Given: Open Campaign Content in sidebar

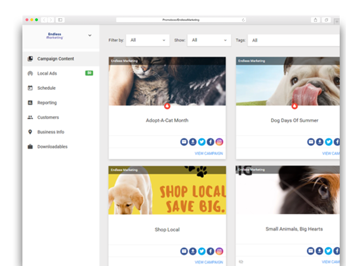Looking at the screenshot, I should 61,59.
